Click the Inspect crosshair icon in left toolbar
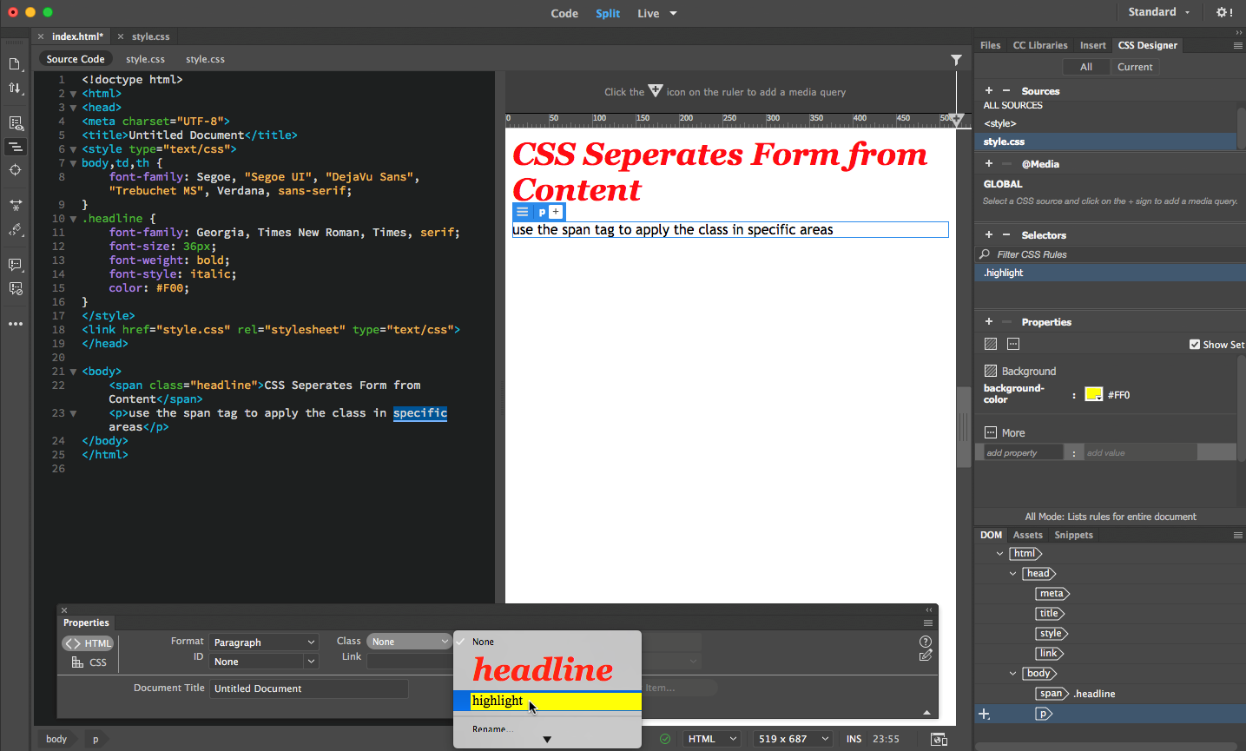This screenshot has height=751, width=1246. click(x=15, y=170)
